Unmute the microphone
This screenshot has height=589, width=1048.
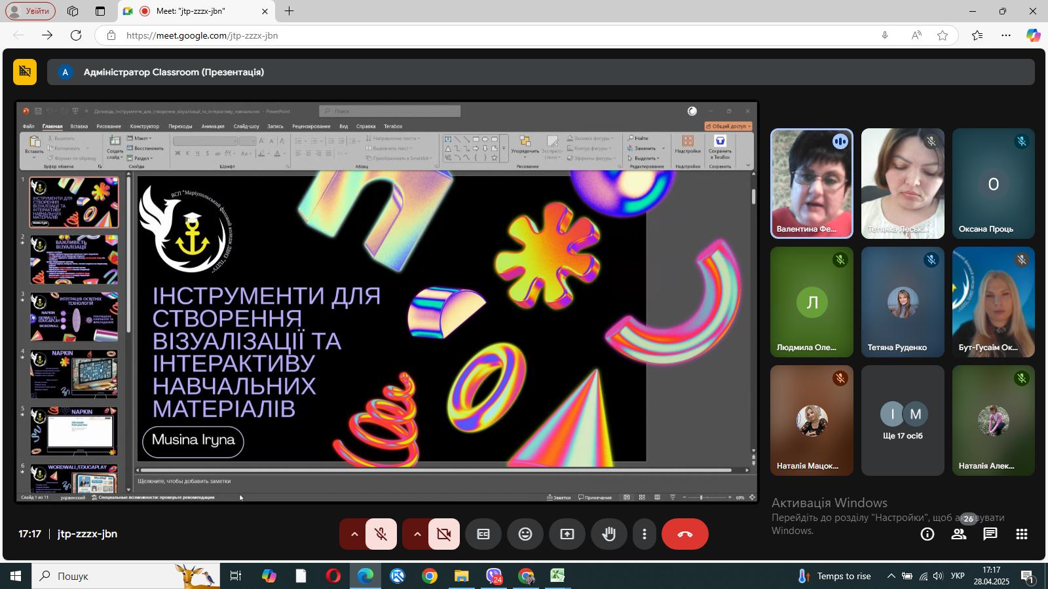[381, 534]
